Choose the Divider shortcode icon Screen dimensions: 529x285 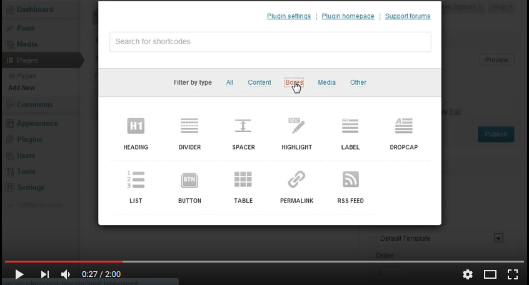click(x=189, y=126)
